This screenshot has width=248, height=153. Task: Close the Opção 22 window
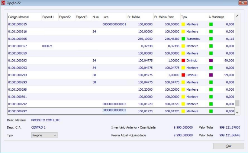tap(243, 3)
